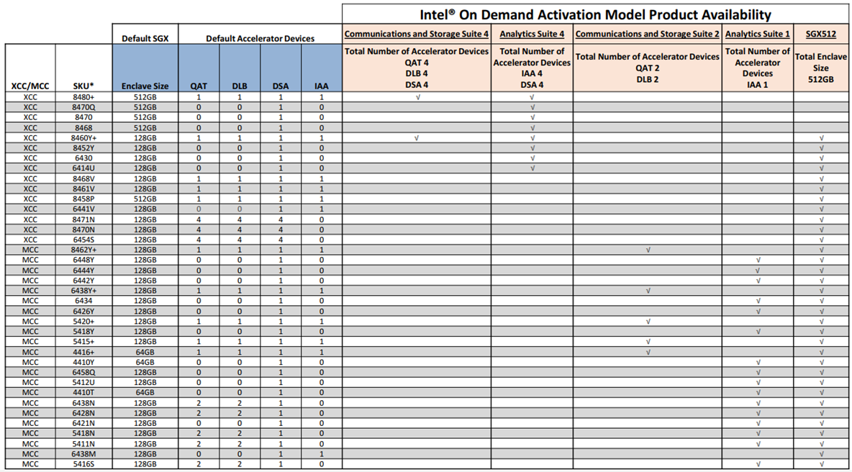The height and width of the screenshot is (472, 852).
Task: Click the QAT value "4" in 8471N row
Action: pos(199,219)
